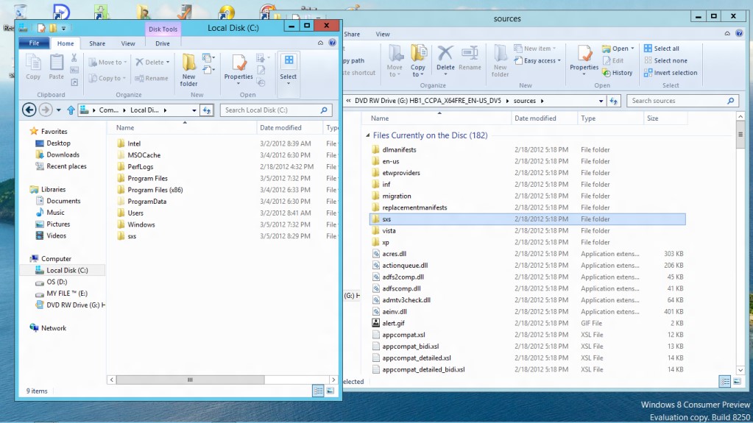
Task: Click sources breadcrumb in address bar
Action: click(x=524, y=101)
